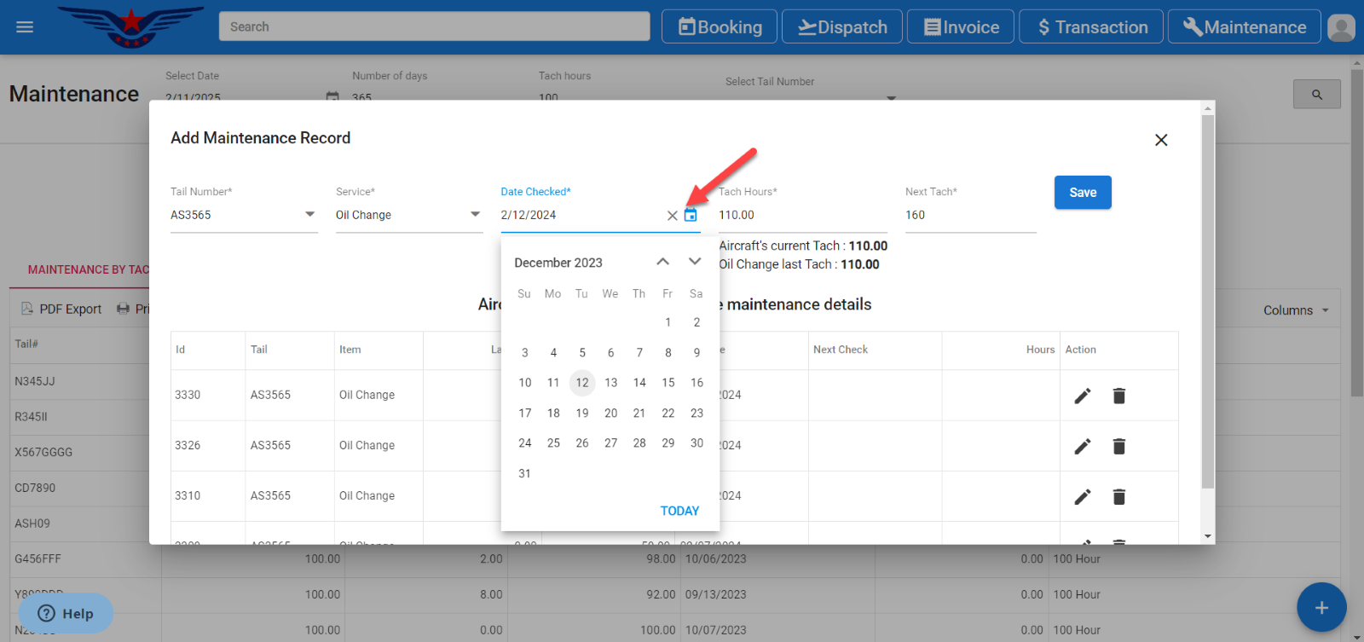1364x642 pixels.
Task: Save the maintenance record
Action: pos(1082,193)
